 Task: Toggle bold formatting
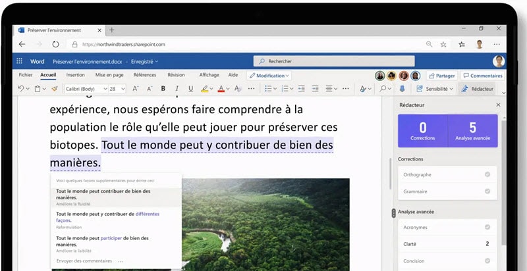(163, 89)
